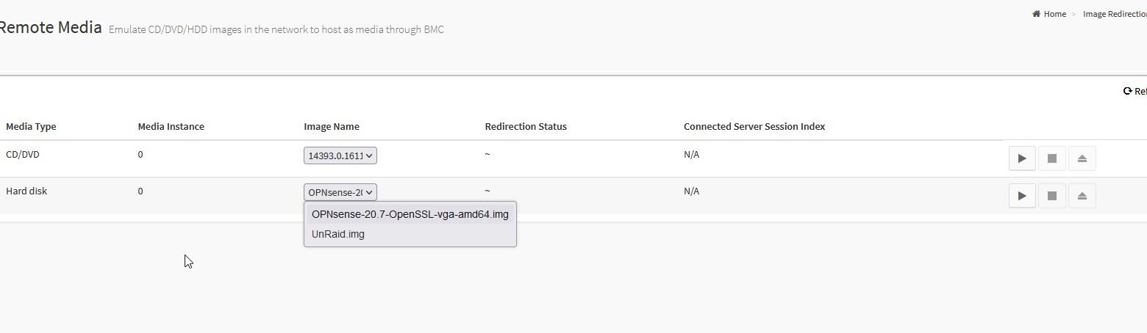Start redirection for the Hard disk media

point(1022,196)
